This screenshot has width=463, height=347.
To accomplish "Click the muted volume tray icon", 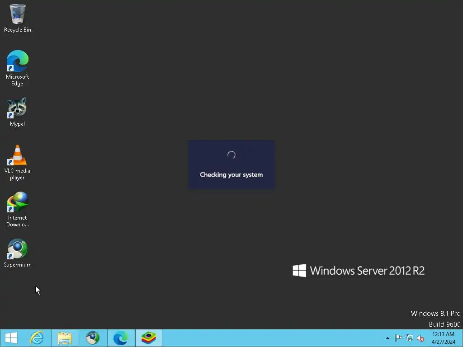I will [420, 338].
